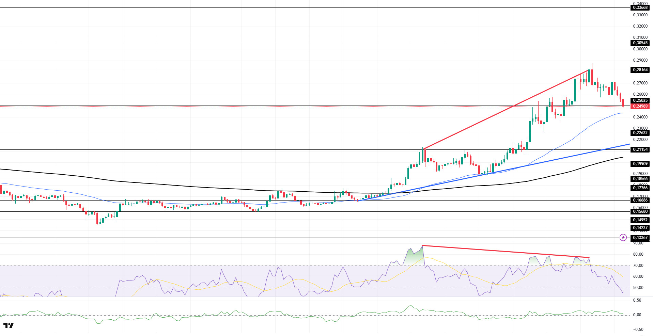This screenshot has height=336, width=653.
Task: Select the 0,33668 price level label
Action: (640, 7)
